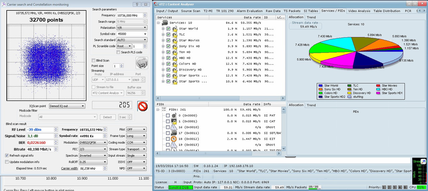
Task: Click the list icon beside PIDs: 261
Action: click(x=164, y=110)
